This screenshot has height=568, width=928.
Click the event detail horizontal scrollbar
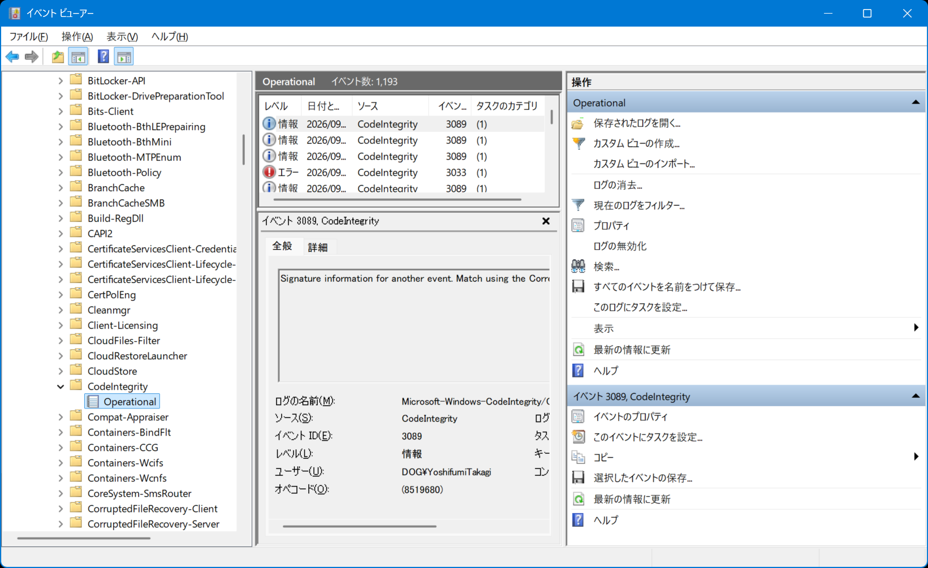(x=360, y=526)
